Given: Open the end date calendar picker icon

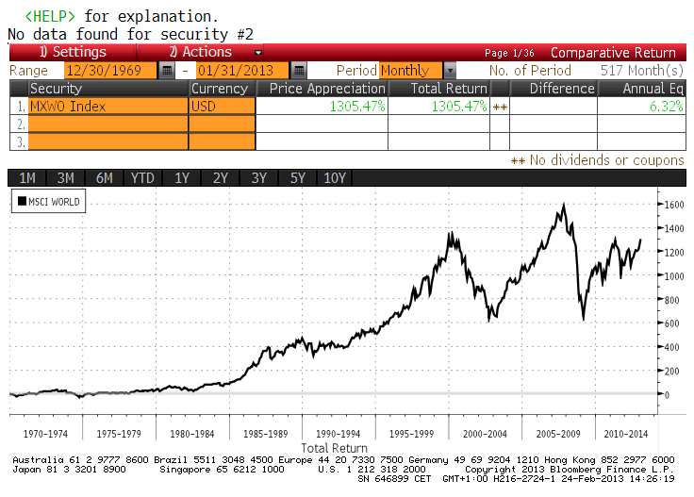Looking at the screenshot, I should pos(299,71).
